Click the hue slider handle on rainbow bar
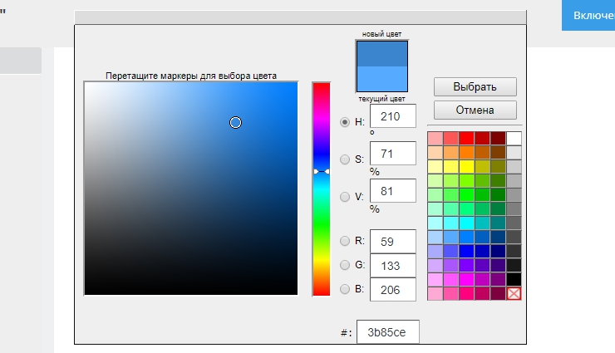The image size is (615, 353). [321, 171]
